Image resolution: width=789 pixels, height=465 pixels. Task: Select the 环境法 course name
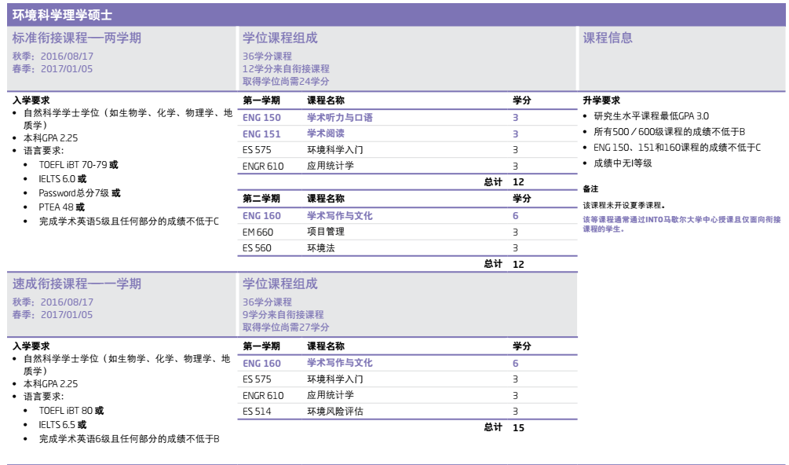point(321,248)
